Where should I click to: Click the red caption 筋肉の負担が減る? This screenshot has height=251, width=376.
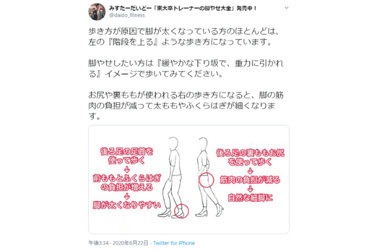coord(250,179)
